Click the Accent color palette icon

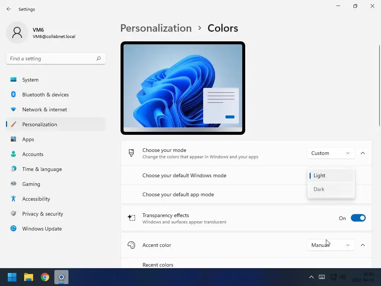[x=131, y=245]
